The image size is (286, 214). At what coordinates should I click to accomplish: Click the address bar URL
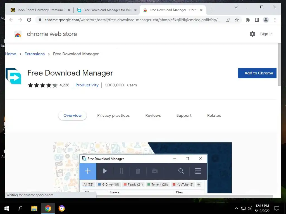pyautogui.click(x=132, y=20)
